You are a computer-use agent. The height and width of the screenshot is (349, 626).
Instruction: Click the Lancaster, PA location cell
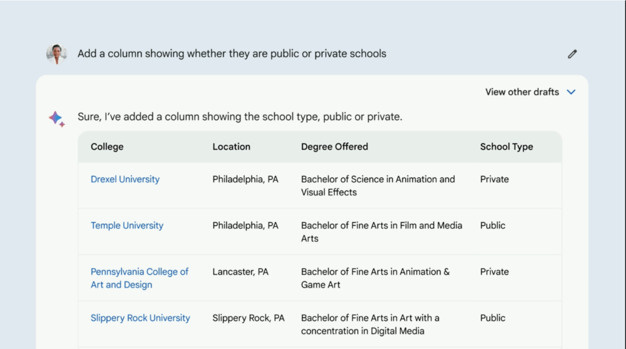tap(240, 272)
